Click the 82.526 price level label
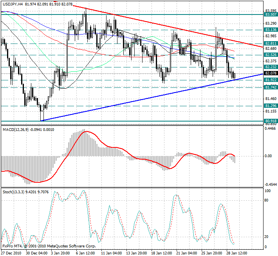The height and width of the screenshot is (256, 278). pyautogui.click(x=270, y=55)
